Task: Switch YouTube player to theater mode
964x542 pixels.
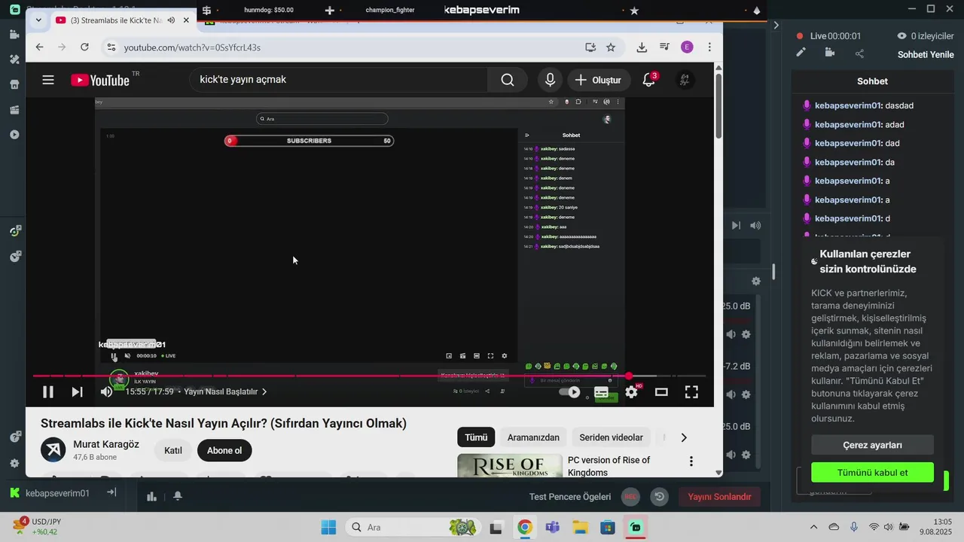Action: (661, 391)
